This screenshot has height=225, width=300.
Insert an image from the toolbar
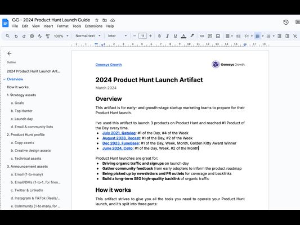click(x=218, y=36)
